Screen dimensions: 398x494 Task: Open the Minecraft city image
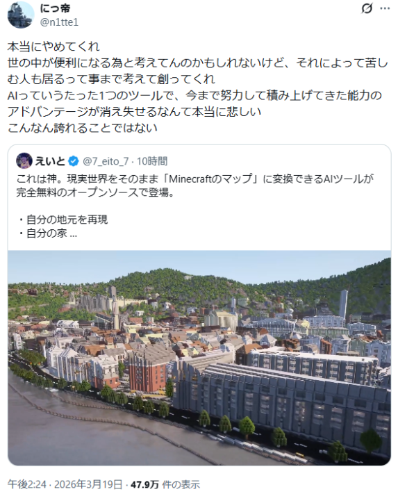[x=199, y=358]
